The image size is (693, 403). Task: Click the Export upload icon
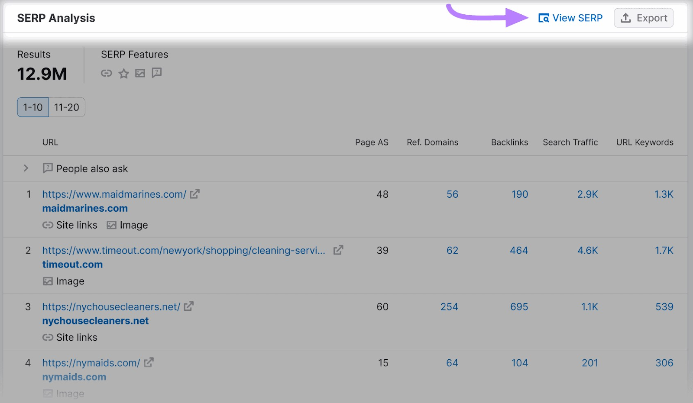625,18
